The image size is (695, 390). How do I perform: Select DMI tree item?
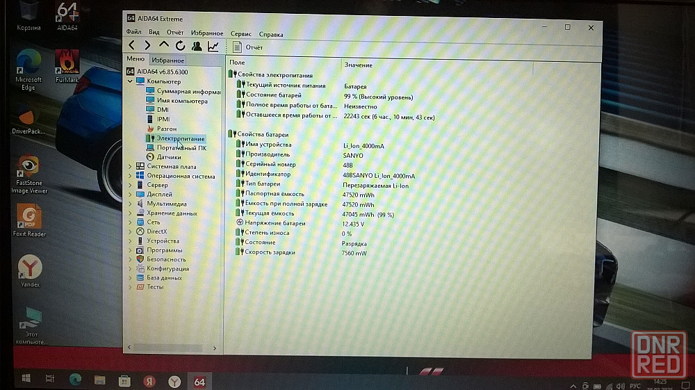(x=157, y=109)
